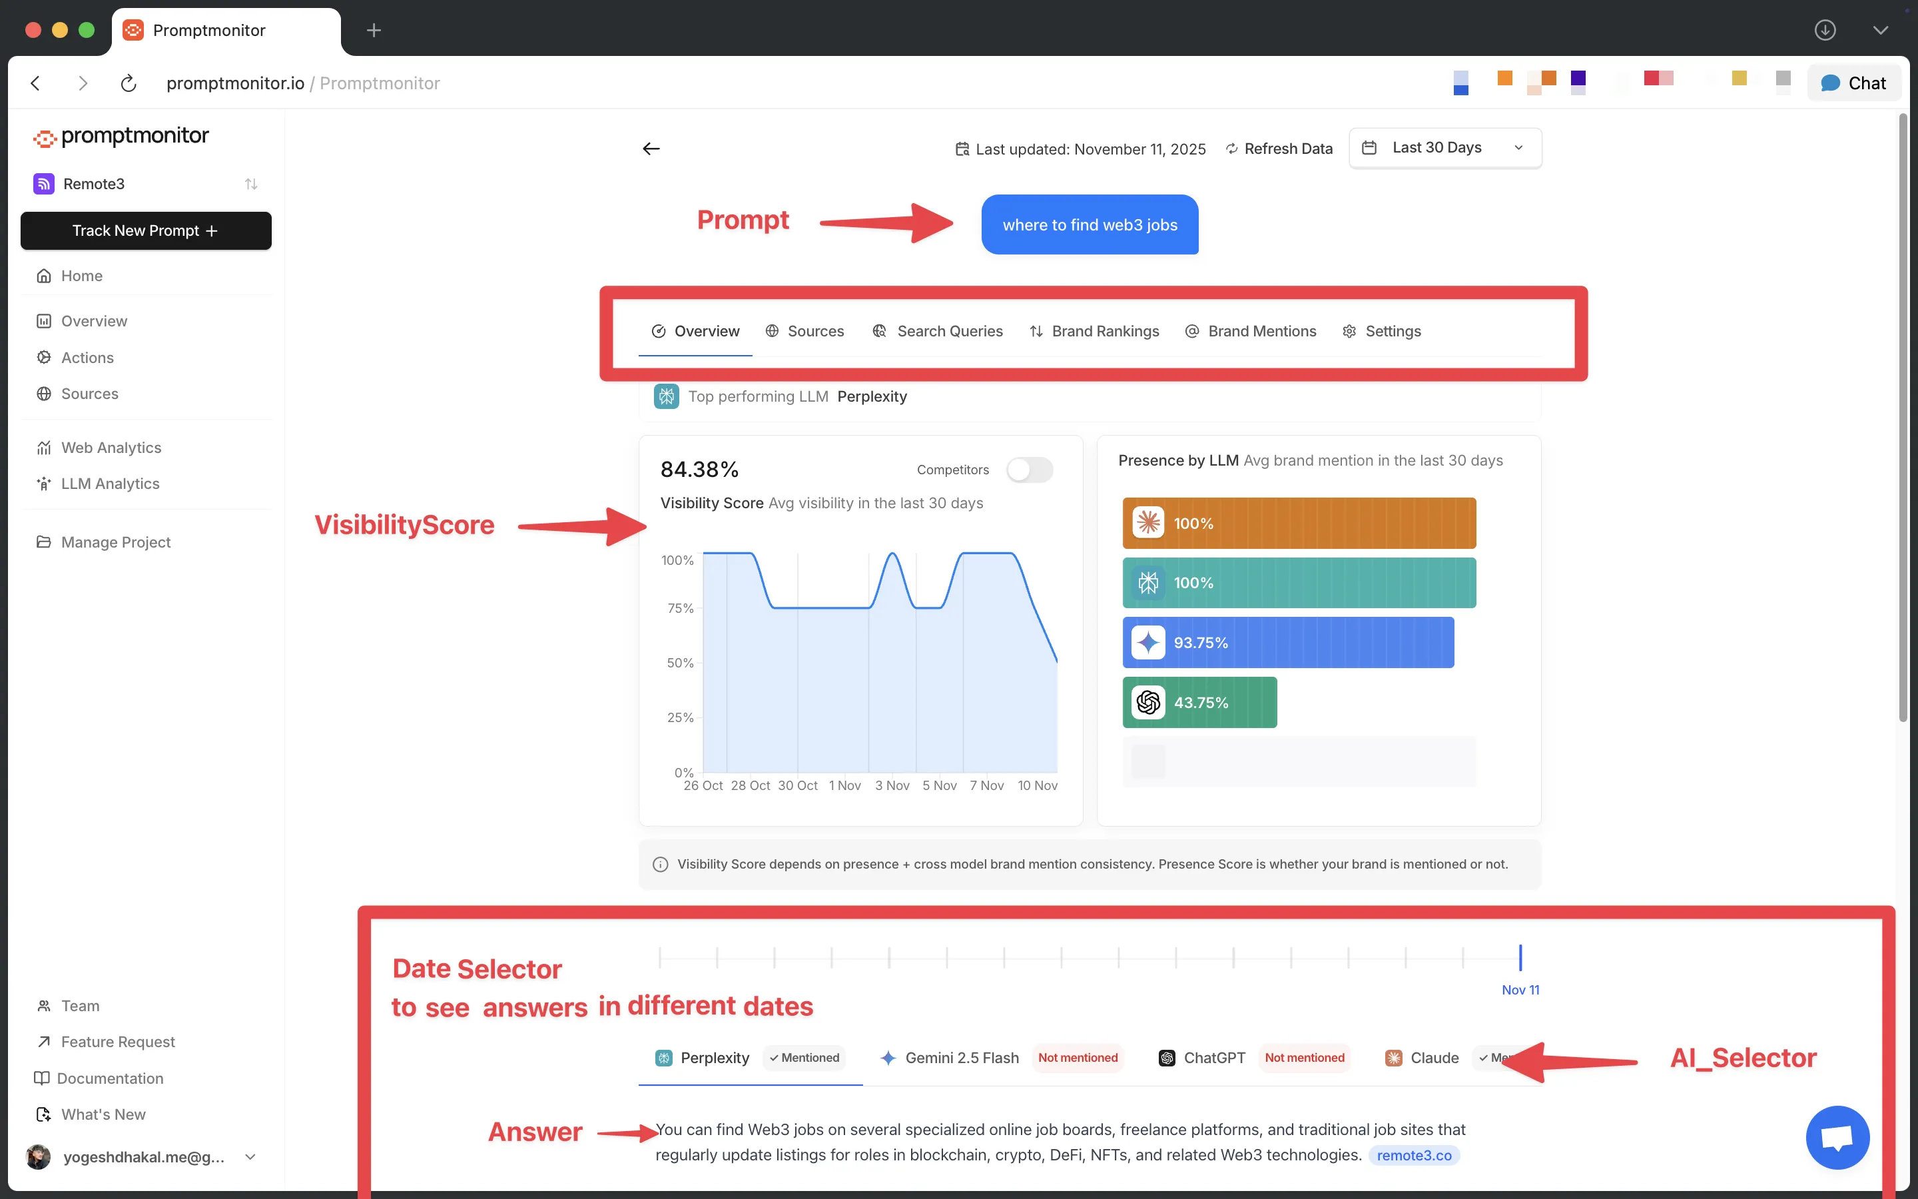Select the LLM Analytics icon

click(45, 483)
